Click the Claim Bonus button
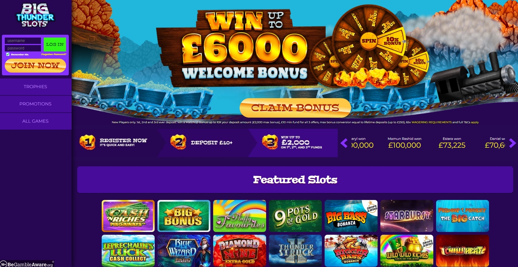Viewport: 518px width, 267px height. pos(295,108)
